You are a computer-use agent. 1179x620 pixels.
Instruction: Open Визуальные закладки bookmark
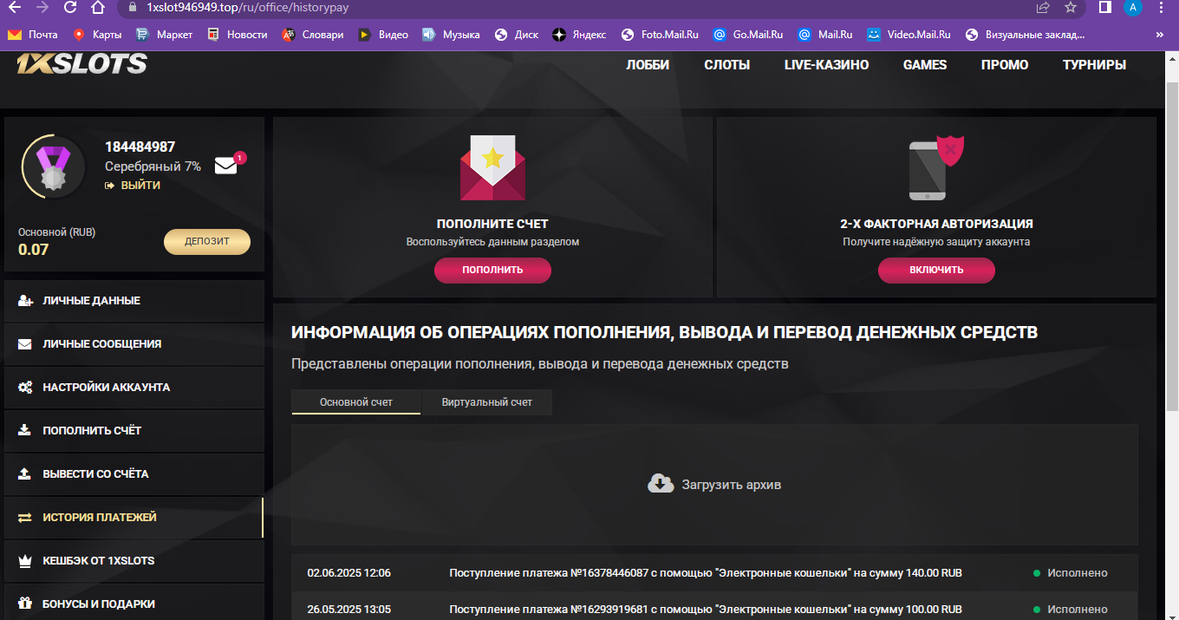pyautogui.click(x=1025, y=35)
